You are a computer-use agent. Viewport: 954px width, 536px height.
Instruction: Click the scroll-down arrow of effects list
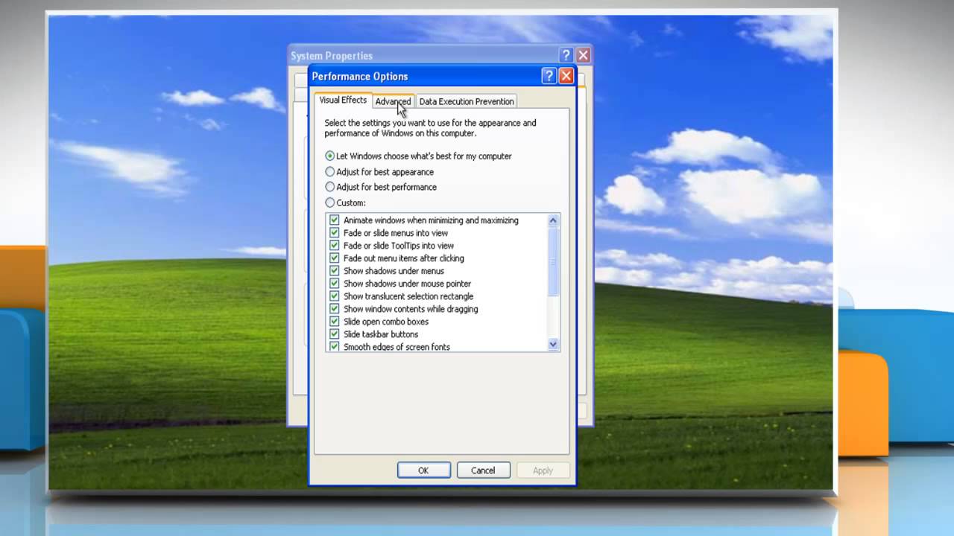pyautogui.click(x=553, y=344)
